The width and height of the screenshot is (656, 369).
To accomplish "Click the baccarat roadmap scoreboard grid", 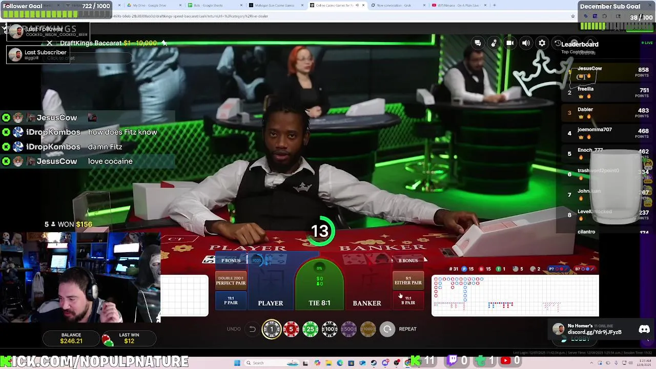I will click(515, 296).
